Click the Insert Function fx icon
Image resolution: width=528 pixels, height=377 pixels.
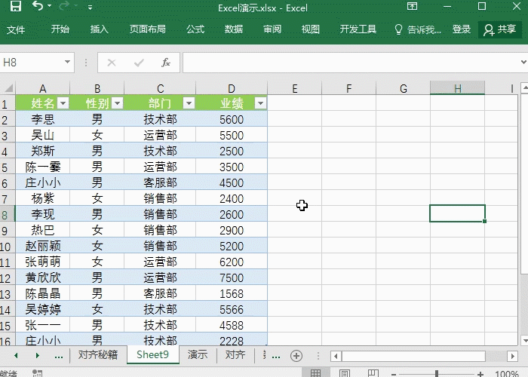[x=166, y=63]
